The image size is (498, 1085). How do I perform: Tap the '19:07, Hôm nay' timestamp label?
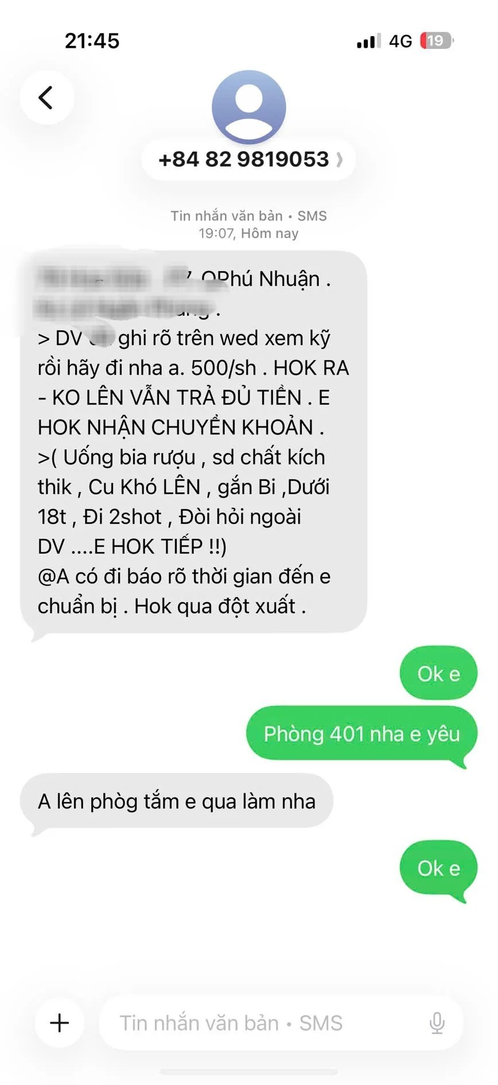(x=248, y=233)
